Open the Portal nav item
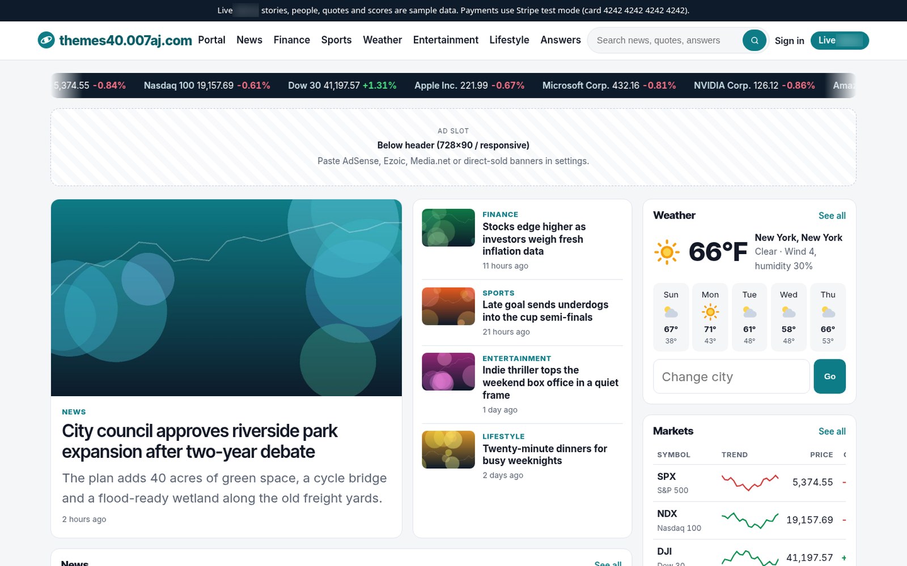907x566 pixels. pos(211,40)
